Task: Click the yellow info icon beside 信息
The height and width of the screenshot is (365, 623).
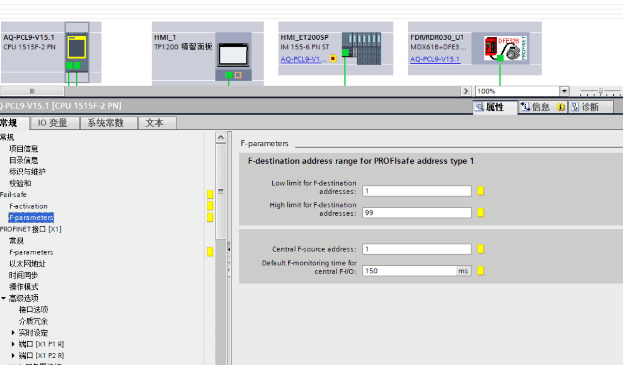Action: 561,107
